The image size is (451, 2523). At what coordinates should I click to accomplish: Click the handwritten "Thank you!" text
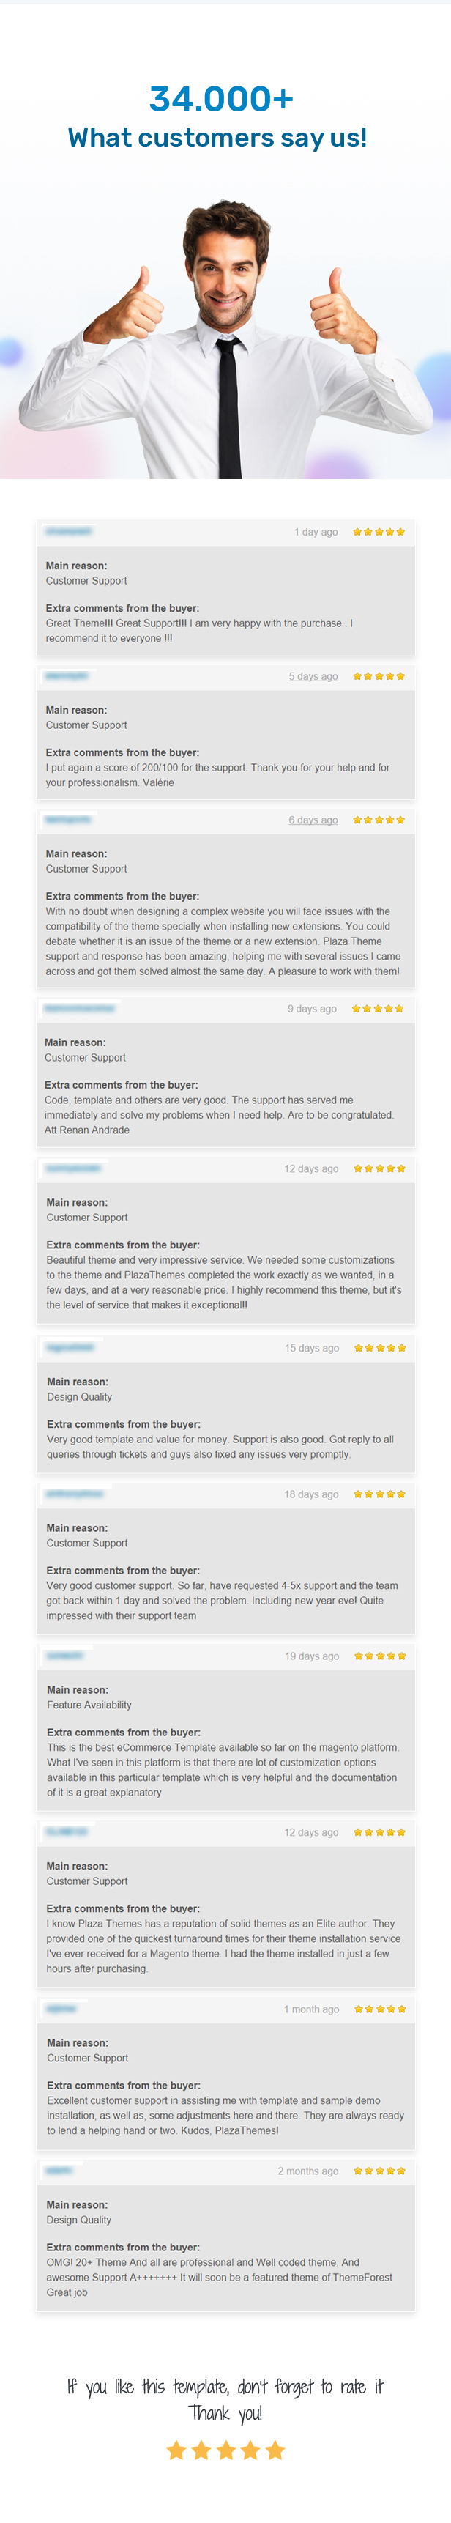click(225, 2412)
